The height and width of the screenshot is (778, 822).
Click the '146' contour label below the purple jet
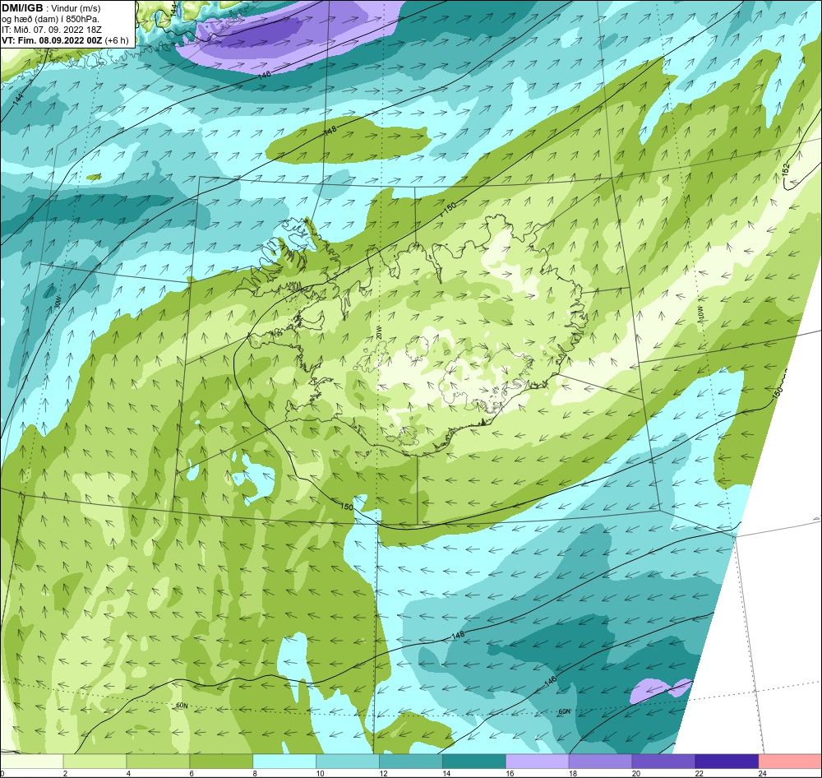(x=265, y=75)
